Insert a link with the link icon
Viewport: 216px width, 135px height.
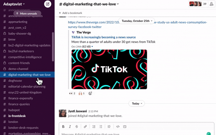[85, 126]
